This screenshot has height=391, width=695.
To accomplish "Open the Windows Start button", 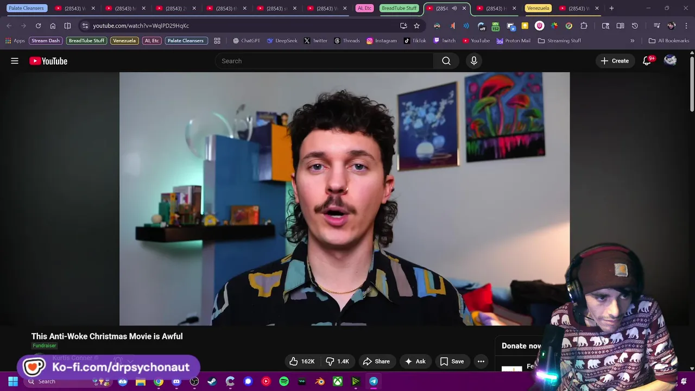I will coord(12,381).
